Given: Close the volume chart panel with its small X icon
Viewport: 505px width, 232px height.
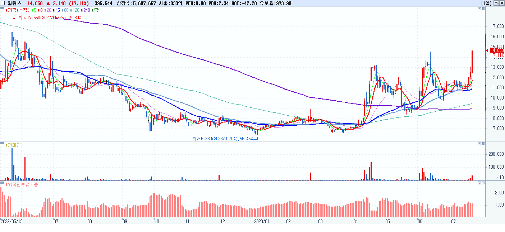Looking at the screenshot, I should click(483, 144).
